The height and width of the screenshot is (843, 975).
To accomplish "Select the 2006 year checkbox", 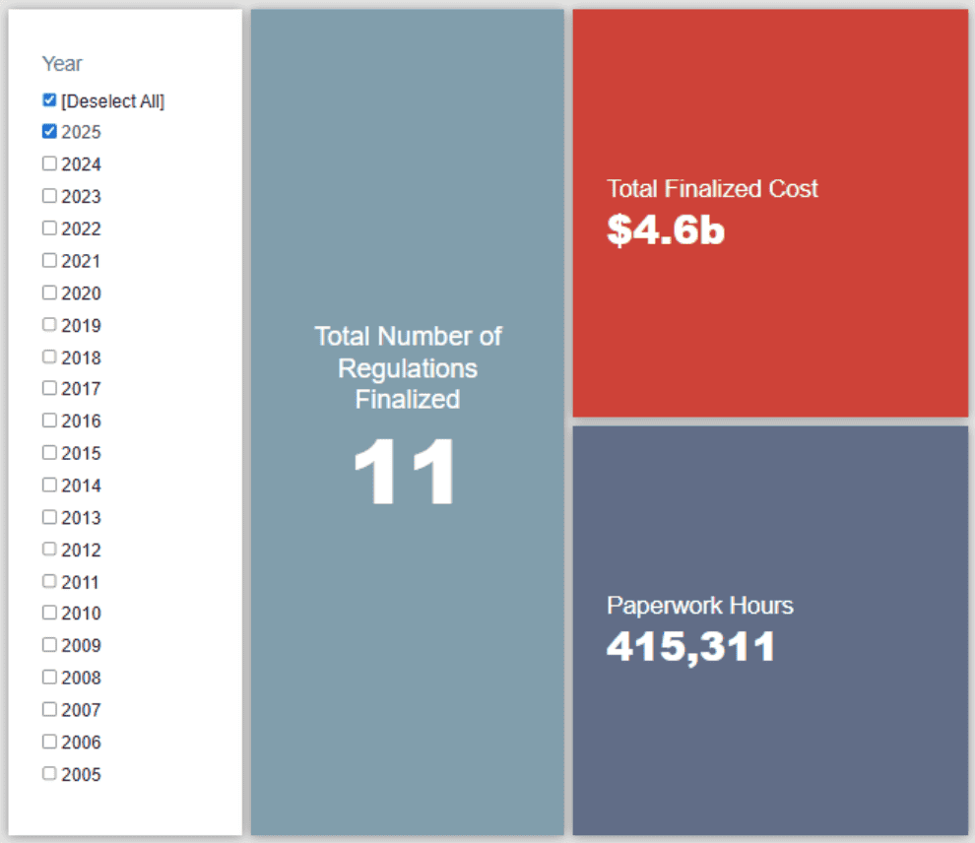I will [49, 742].
